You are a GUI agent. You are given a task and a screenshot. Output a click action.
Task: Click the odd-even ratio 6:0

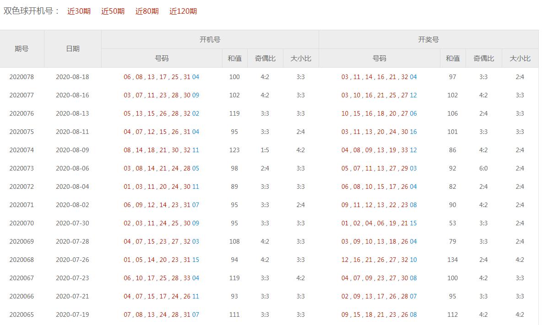pos(483,168)
